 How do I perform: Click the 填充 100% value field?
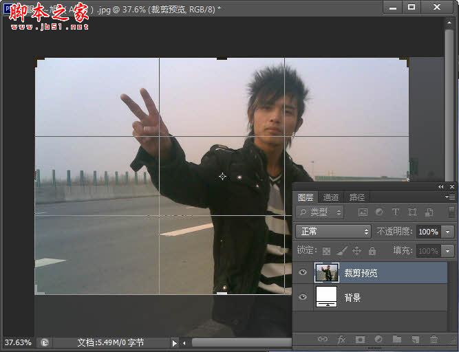[429, 251]
